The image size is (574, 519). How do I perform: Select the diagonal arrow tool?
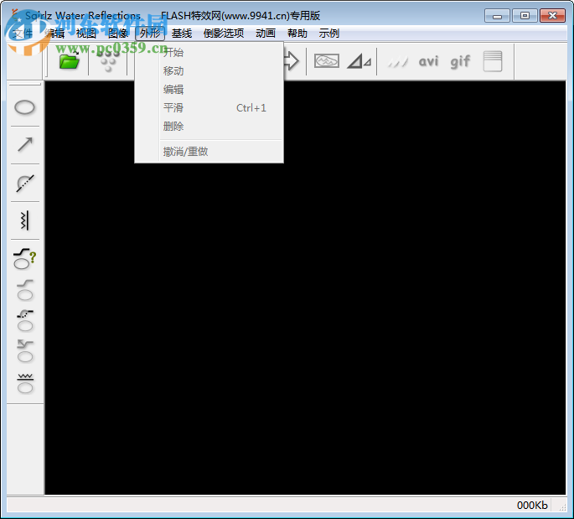tap(25, 145)
